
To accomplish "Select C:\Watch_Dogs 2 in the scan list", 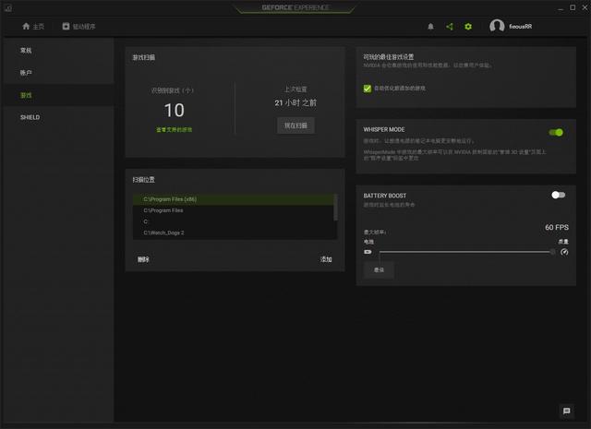I will (163, 232).
